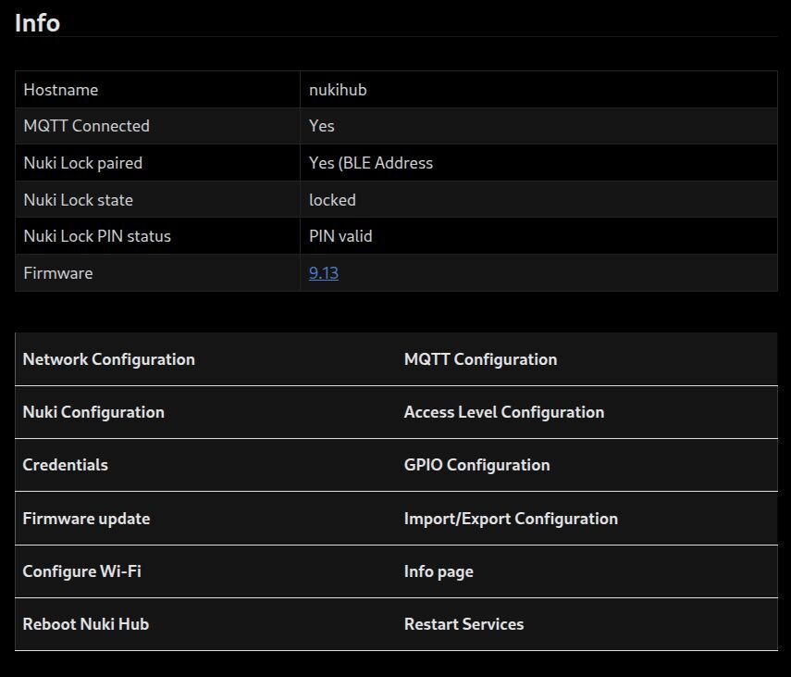Open Network Configuration page
The height and width of the screenshot is (677, 791).
click(108, 359)
